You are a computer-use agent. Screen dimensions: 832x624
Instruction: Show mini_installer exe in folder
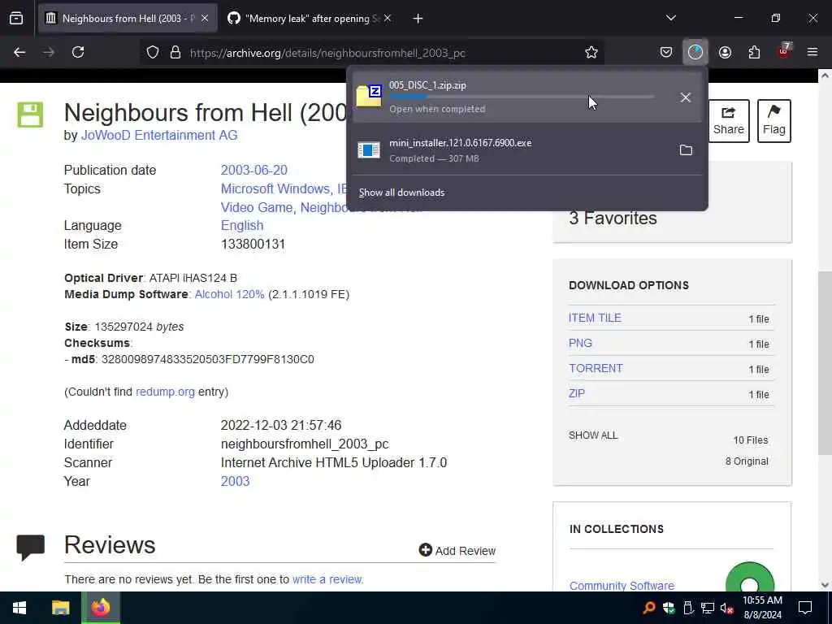pos(686,150)
